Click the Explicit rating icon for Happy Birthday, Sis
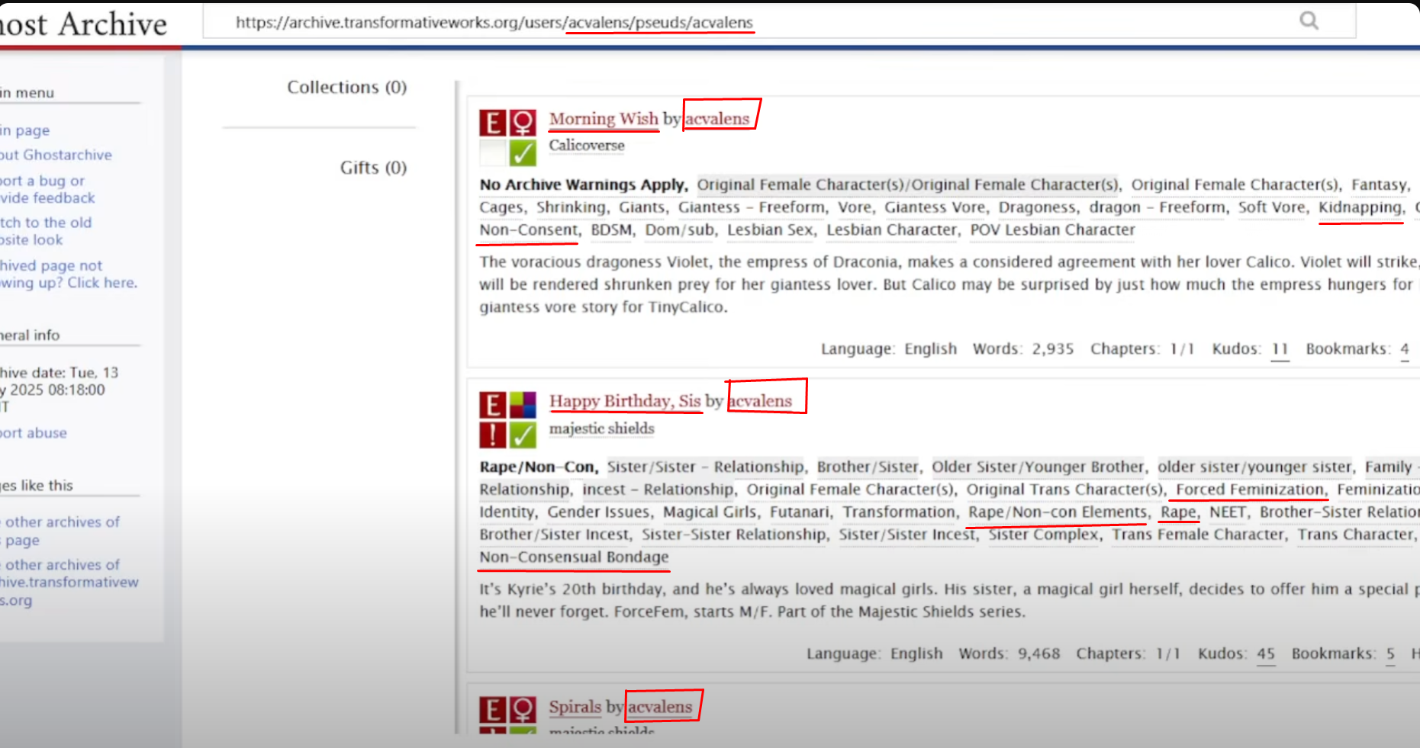Viewport: 1420px width, 748px height. coord(492,405)
